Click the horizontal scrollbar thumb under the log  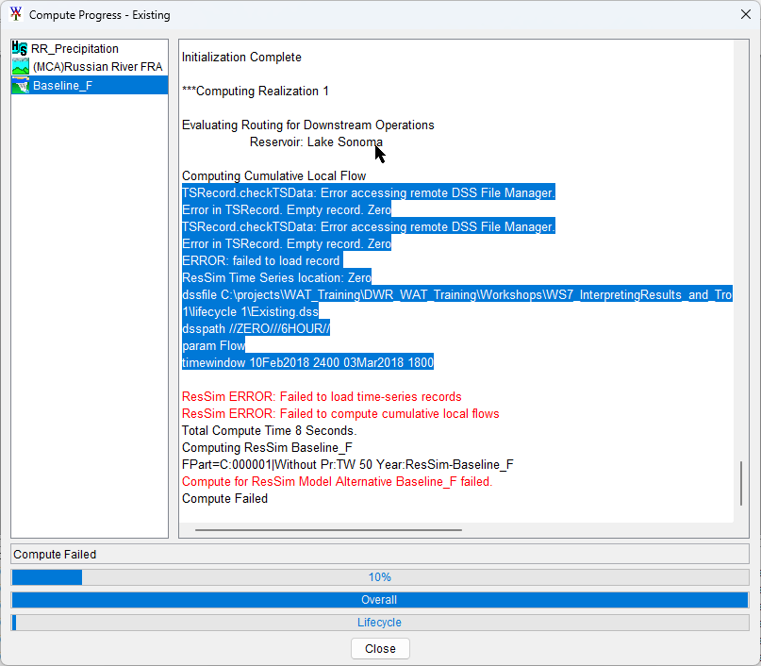coord(328,530)
